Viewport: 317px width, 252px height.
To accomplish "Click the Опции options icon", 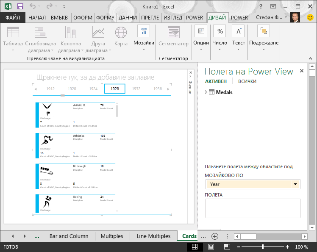I will (x=201, y=31).
